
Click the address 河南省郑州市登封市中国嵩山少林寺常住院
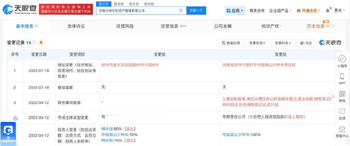[x=259, y=65]
